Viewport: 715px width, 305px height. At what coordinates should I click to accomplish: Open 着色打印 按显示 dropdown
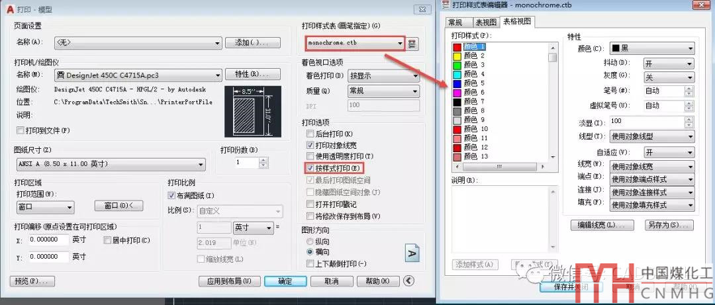383,75
